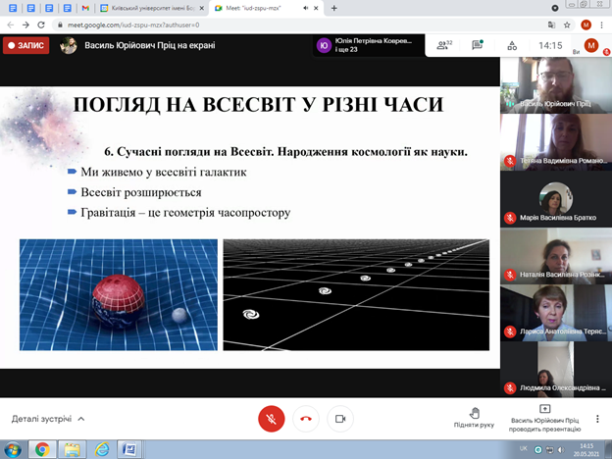Open the activities shapes icon

pos(512,46)
